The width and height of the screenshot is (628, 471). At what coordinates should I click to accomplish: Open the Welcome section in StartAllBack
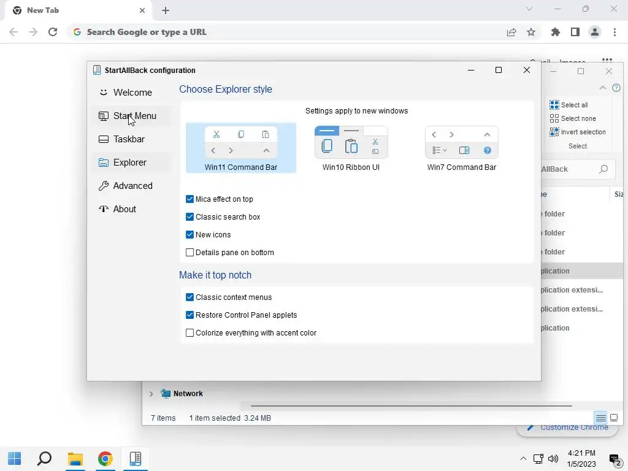(x=132, y=93)
